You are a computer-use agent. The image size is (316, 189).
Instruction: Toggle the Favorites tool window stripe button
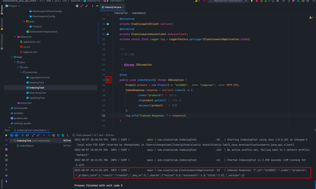tap(2, 184)
